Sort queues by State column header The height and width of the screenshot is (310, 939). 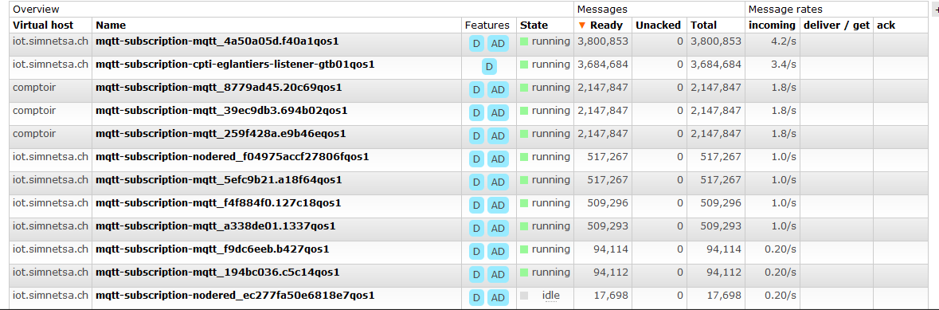[x=534, y=26]
